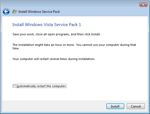
Task: Click the 'Automatically restart the computer.' label text
Action: point(42,86)
